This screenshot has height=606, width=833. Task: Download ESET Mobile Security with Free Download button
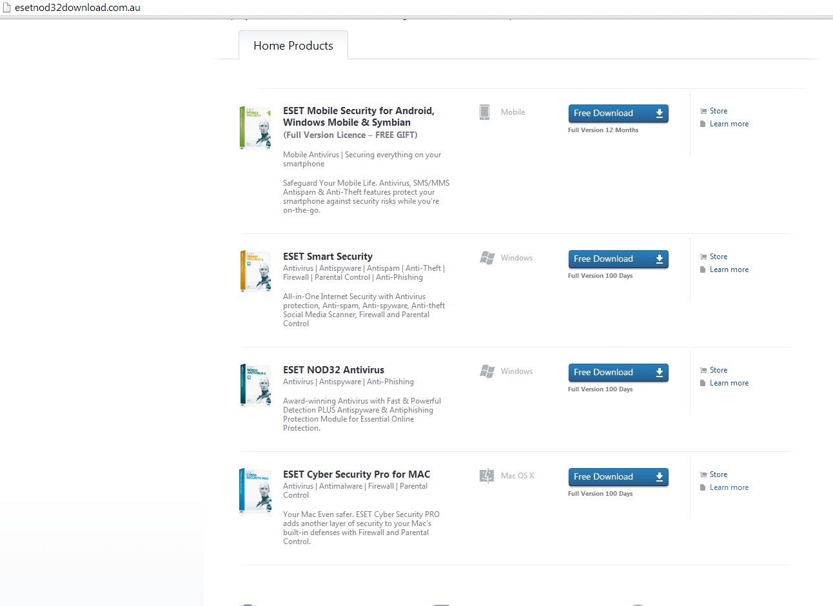point(618,113)
